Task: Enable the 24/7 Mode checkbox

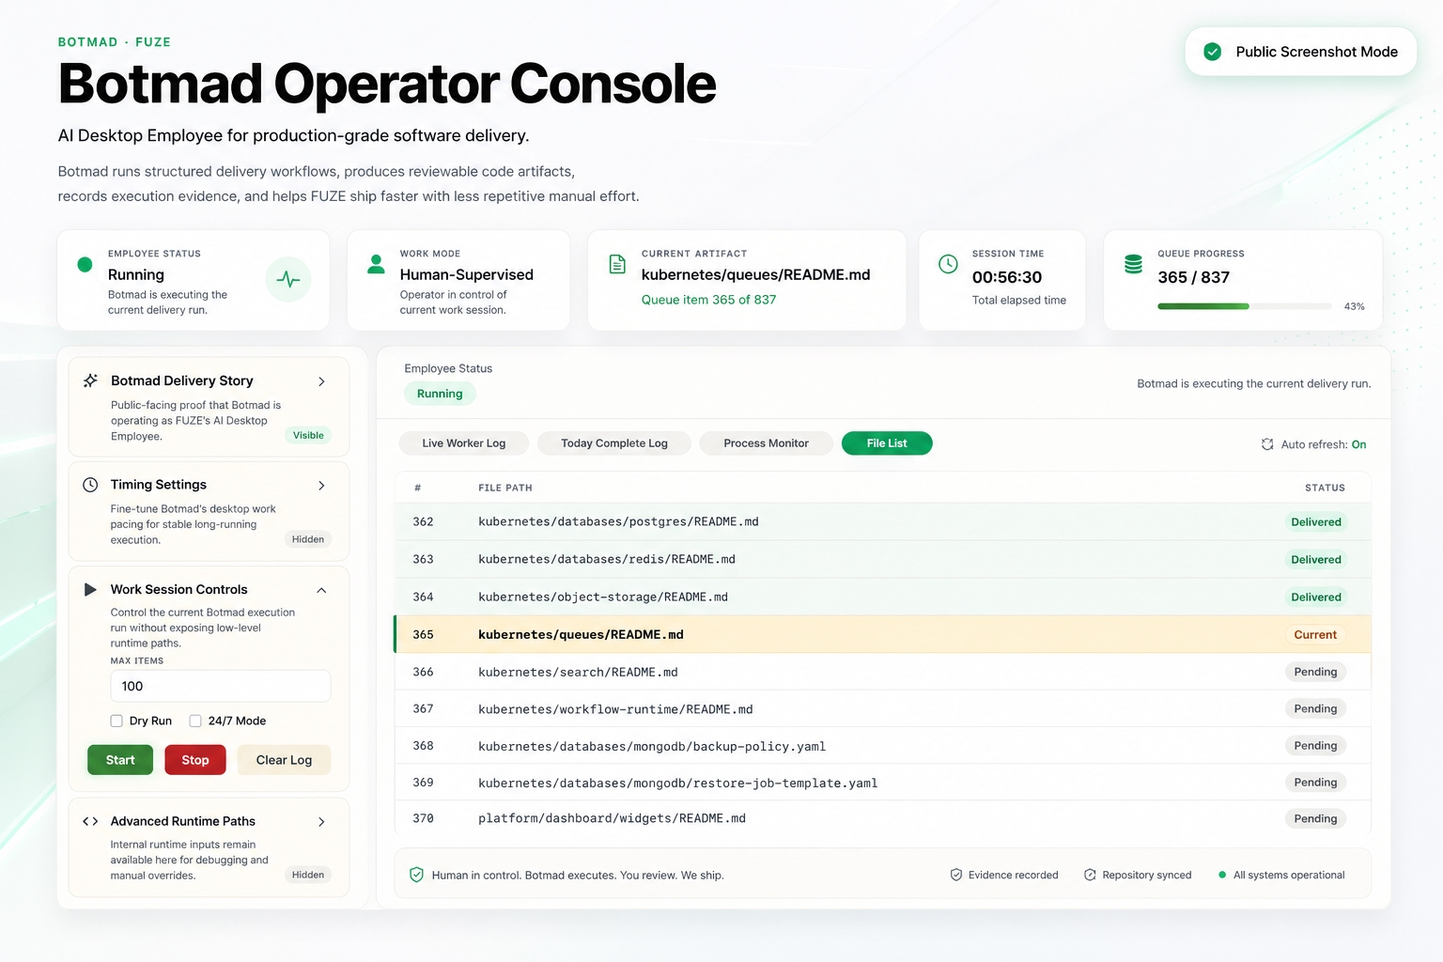Action: click(x=195, y=721)
